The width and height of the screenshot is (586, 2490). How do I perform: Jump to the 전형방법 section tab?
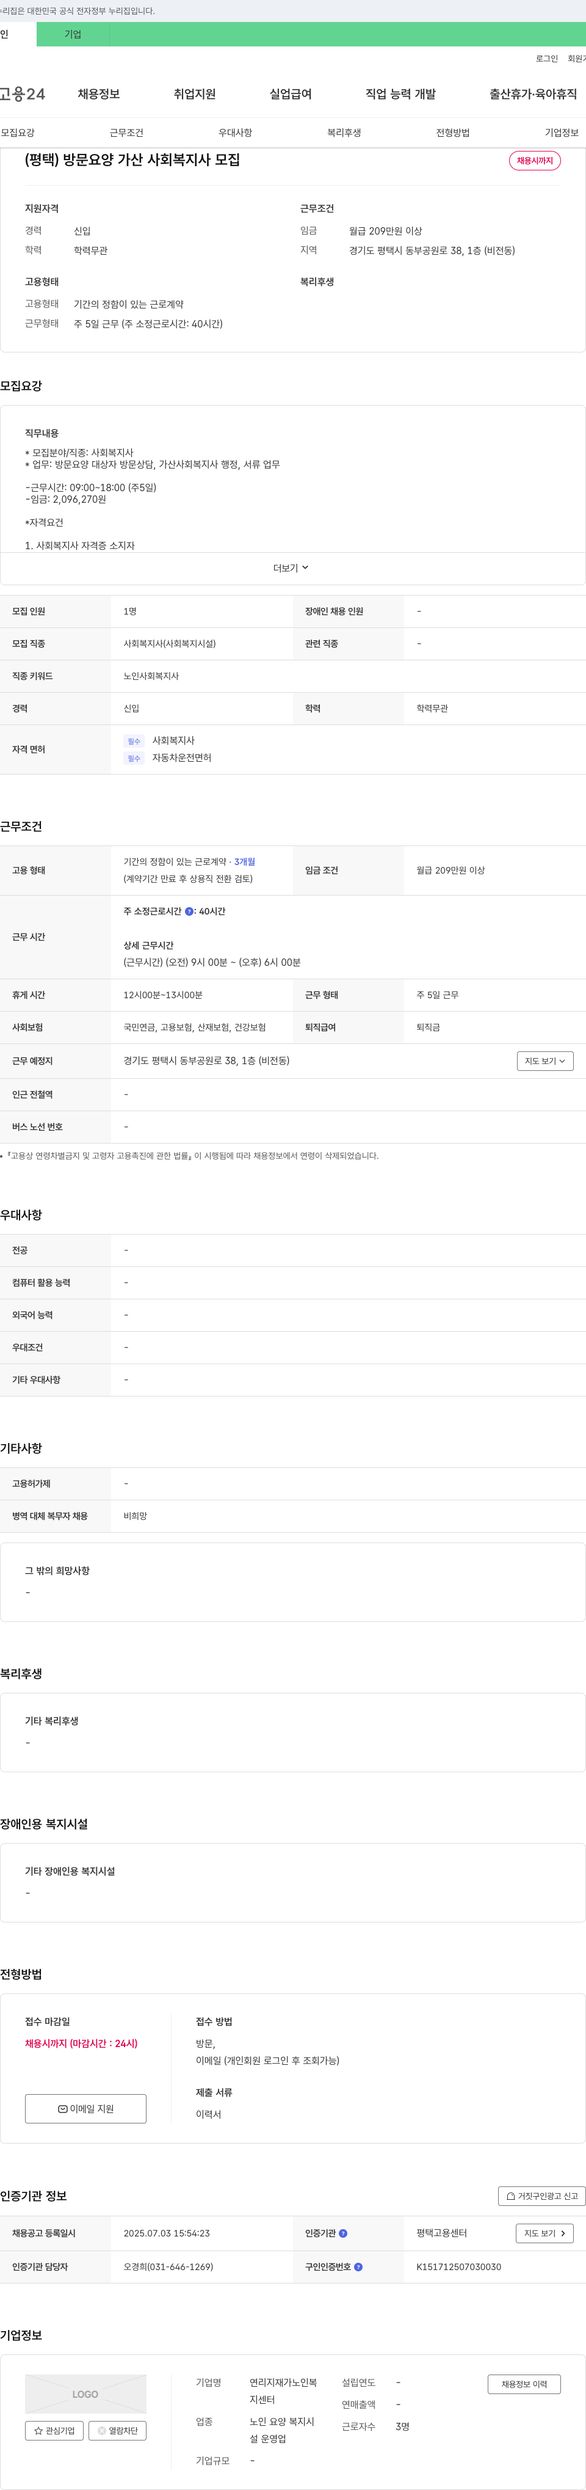point(453,133)
